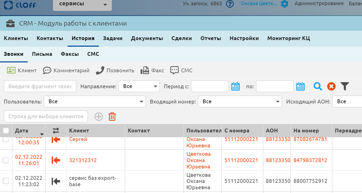
Task: Clear filters using the red cross icon
Action: (331, 86)
